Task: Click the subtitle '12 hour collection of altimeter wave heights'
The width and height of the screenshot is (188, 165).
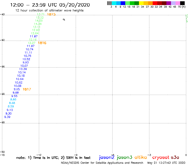Action: [x=49, y=10]
